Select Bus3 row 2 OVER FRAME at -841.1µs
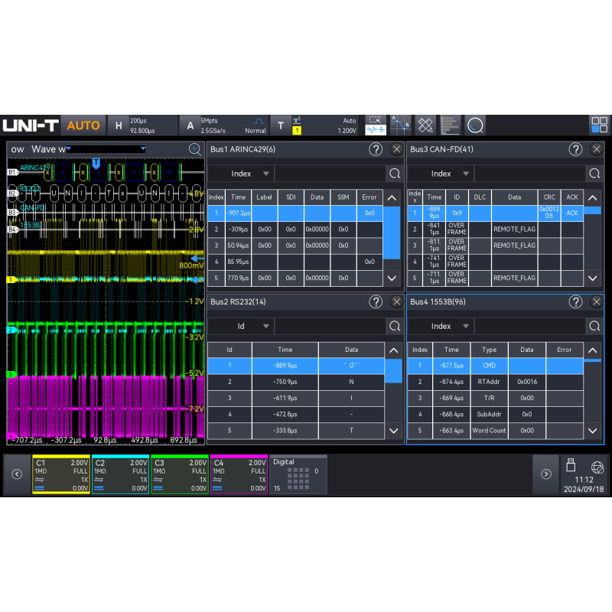The image size is (612, 612). coord(495,229)
